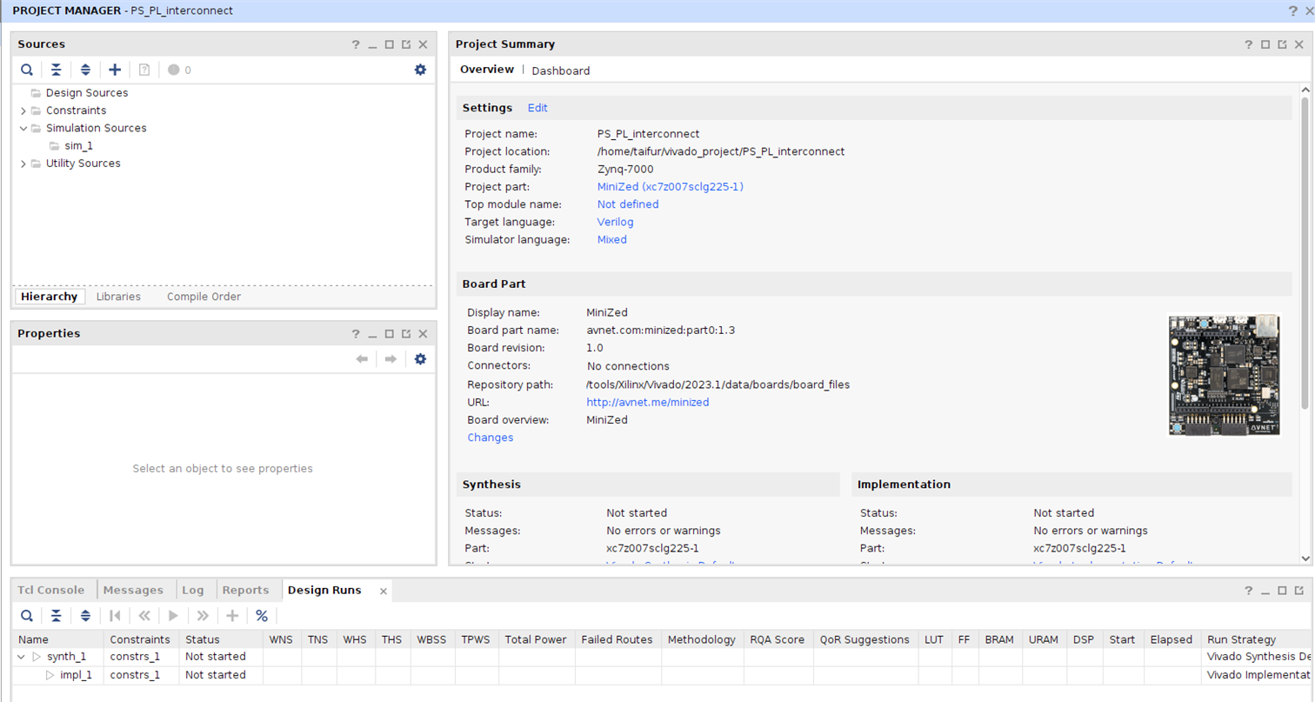This screenshot has width=1315, height=702.
Task: Open the MiniZed project part link
Action: coord(670,187)
